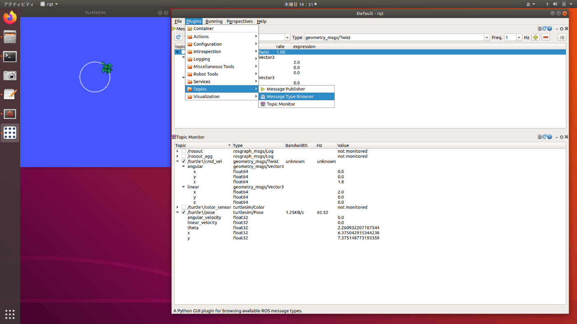Click the green plus add publisher button
The image size is (577, 324).
click(x=535, y=37)
